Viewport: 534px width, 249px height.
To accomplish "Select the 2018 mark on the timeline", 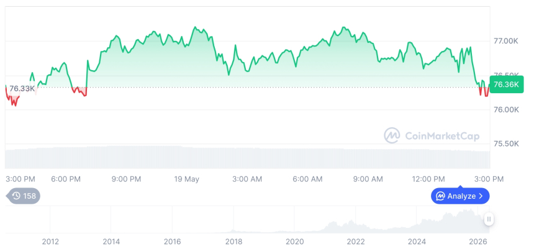I will 233,242.
